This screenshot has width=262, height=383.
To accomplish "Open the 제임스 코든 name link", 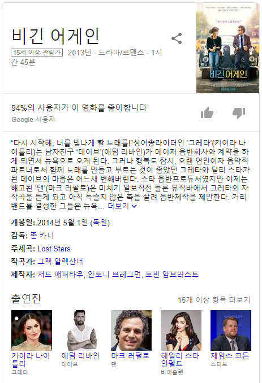I will 230,356.
